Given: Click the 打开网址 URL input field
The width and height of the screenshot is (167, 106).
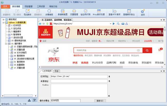Looking at the screenshot, I should [79, 76].
